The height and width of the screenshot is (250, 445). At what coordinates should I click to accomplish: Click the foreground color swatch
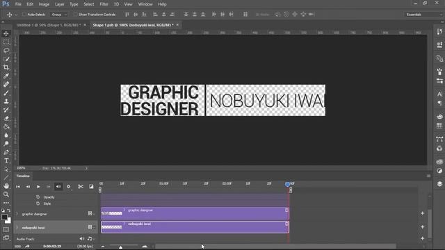click(x=4, y=217)
